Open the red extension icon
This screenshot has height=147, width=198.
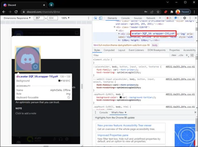(166, 12)
